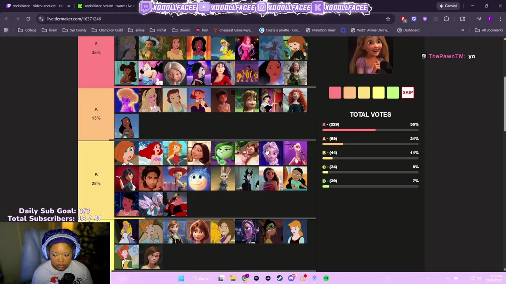Screen dimensions: 506x284
Task: Open the Syn County bookmark folder
Action: pyautogui.click(x=74, y=30)
